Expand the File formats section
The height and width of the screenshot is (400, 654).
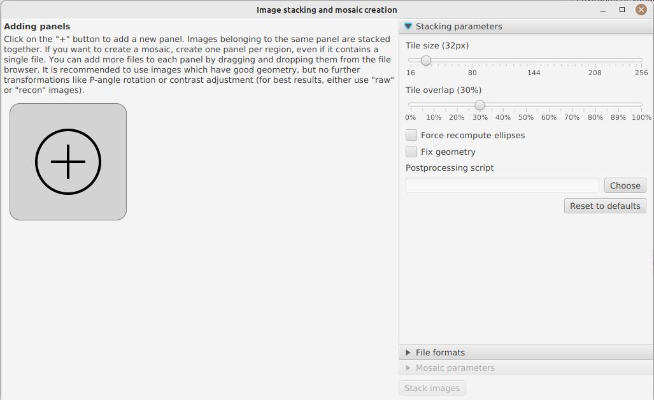pyautogui.click(x=408, y=352)
